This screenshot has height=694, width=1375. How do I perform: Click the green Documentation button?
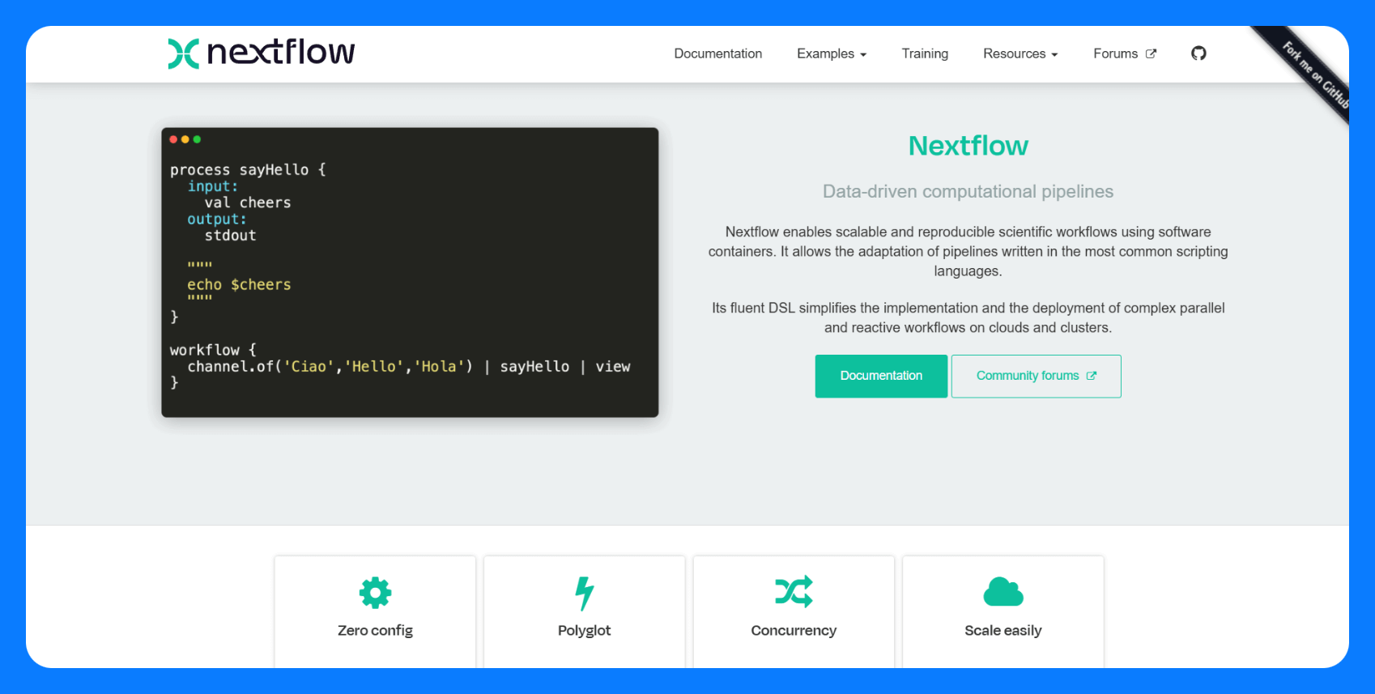[x=881, y=376]
